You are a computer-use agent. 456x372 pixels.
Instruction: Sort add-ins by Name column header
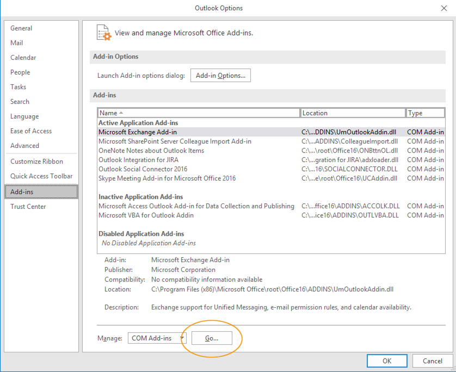tap(199, 113)
